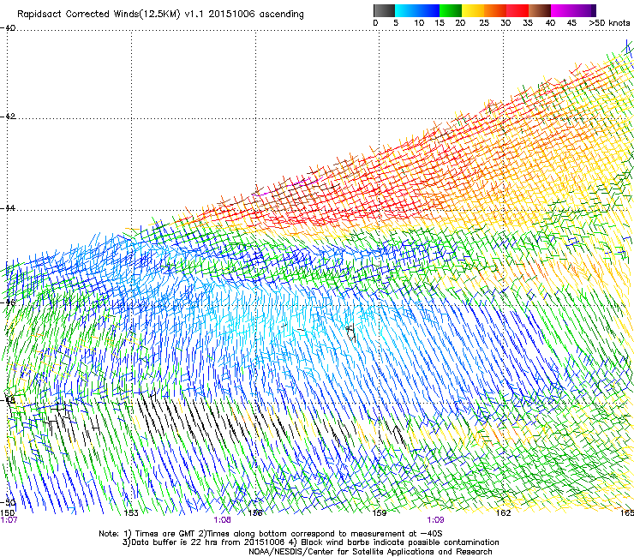Click the "Rapidscat Corrected Winds(12.5KM)" title text

point(99,15)
